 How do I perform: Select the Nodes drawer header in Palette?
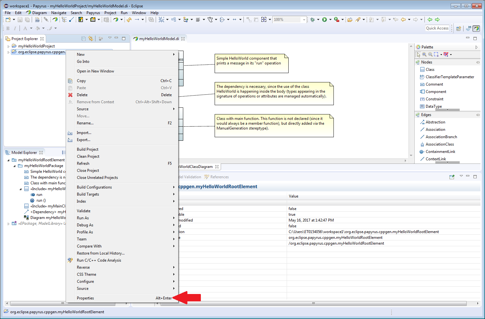448,62
